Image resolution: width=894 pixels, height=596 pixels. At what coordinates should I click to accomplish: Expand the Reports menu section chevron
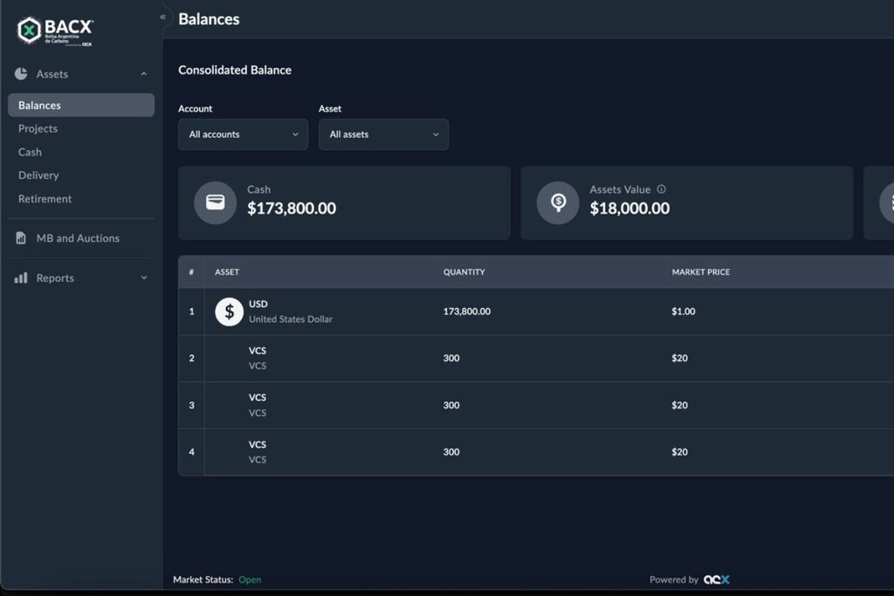point(144,278)
